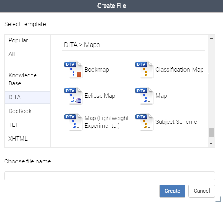This screenshot has height=203, width=223.
Task: Select the DITA Map template icon
Action: 144,96
